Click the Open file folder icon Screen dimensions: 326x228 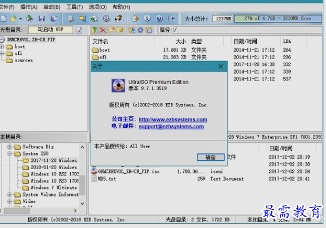[14, 19]
